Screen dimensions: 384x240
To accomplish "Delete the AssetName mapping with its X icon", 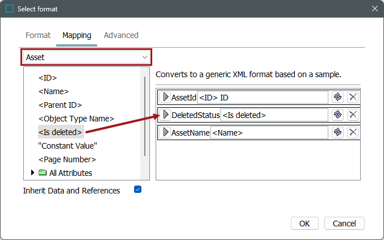I will 353,132.
